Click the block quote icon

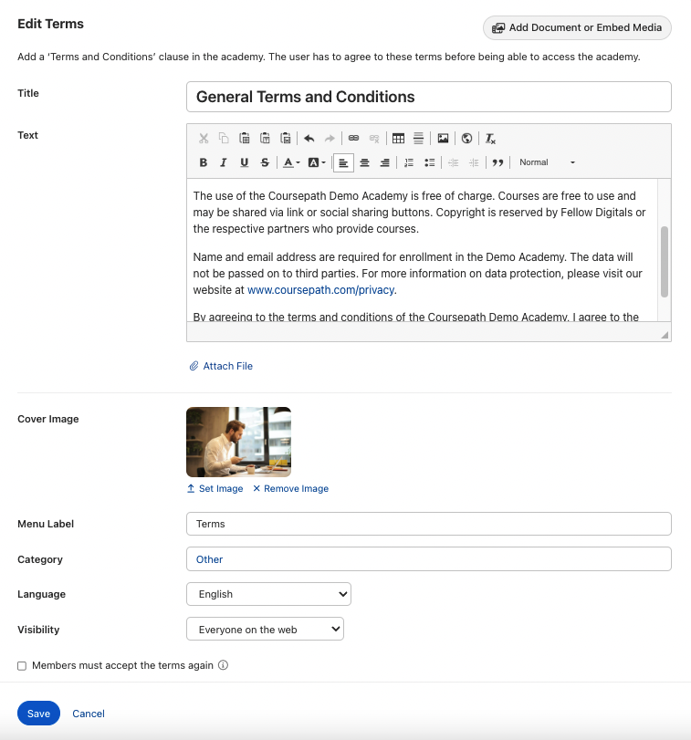coord(497,162)
